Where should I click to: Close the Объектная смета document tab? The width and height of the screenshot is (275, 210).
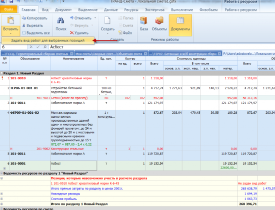[x=145, y=54]
